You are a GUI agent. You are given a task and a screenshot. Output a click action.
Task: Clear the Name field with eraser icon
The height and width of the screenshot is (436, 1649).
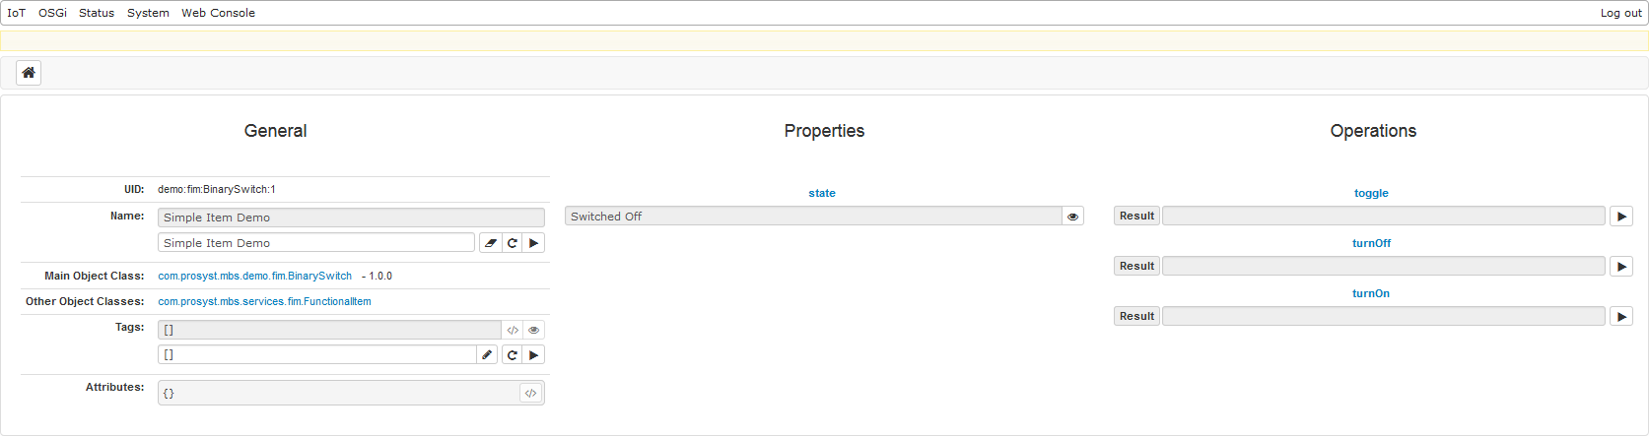point(491,243)
